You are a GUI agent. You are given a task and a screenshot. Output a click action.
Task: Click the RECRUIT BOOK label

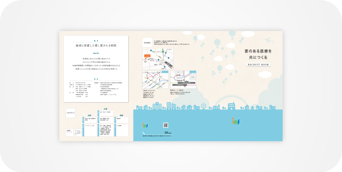[x=258, y=64]
